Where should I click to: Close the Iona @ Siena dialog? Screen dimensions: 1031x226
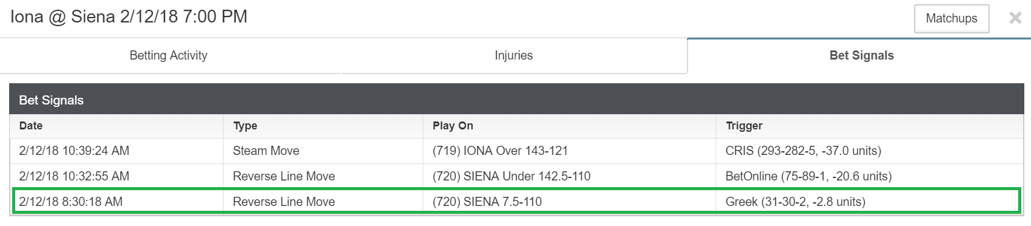point(1015,18)
